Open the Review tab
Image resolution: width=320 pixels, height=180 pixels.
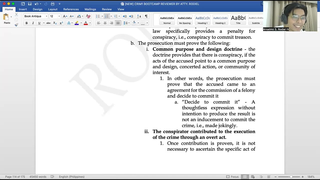click(x=107, y=9)
